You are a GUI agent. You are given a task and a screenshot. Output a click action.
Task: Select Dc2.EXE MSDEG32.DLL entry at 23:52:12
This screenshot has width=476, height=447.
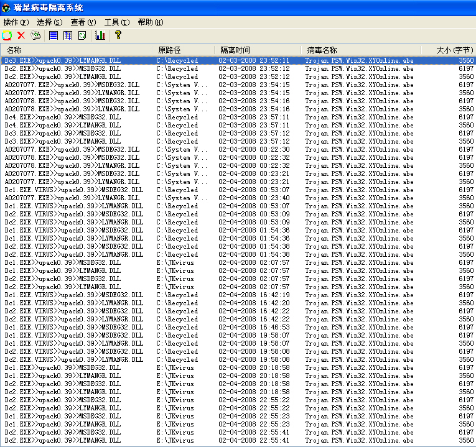(x=63, y=68)
